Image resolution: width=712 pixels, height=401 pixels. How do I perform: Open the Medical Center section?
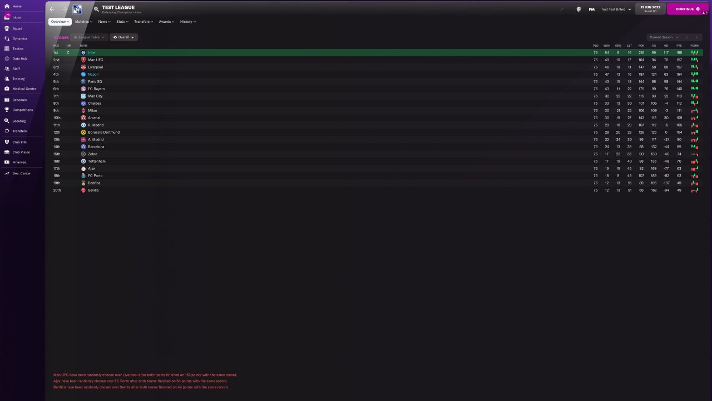[x=24, y=89]
